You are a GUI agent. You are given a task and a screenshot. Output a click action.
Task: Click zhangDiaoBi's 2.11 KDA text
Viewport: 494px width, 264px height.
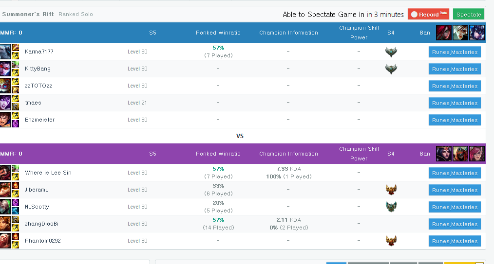[x=288, y=220]
